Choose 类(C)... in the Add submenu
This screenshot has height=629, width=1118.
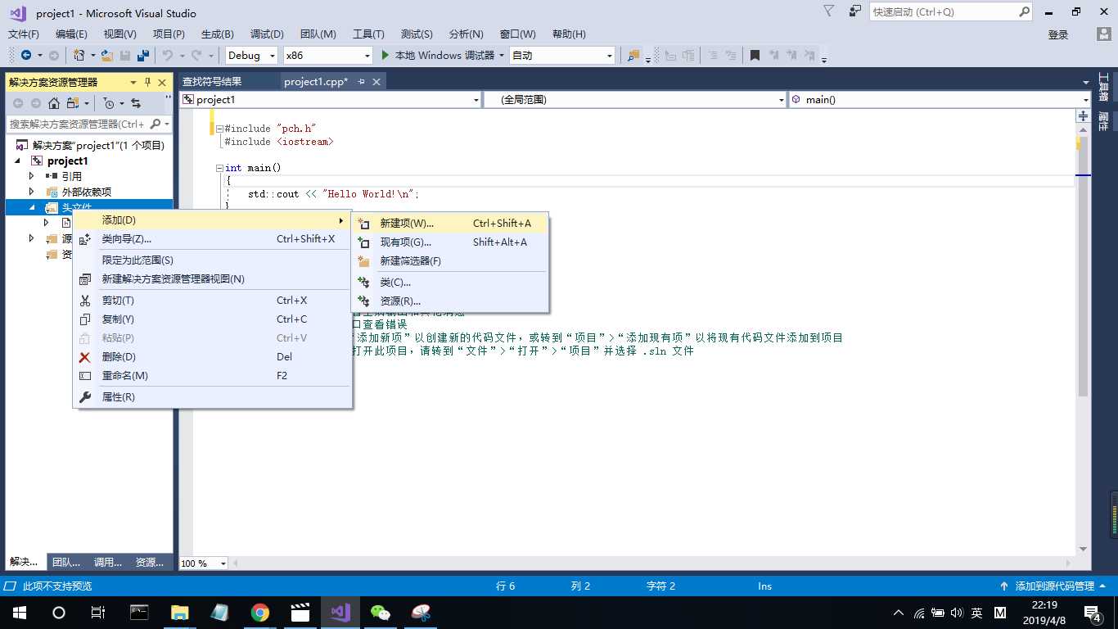pyautogui.click(x=450, y=283)
